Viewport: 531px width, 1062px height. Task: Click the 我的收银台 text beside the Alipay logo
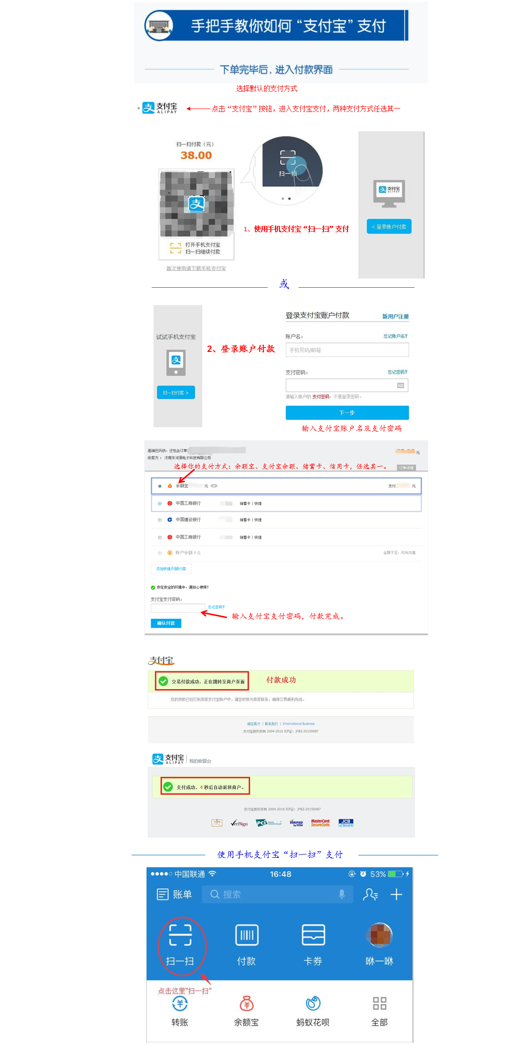click(x=200, y=761)
